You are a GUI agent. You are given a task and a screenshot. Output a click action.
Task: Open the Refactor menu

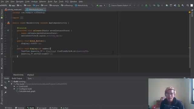tap(43, 2)
